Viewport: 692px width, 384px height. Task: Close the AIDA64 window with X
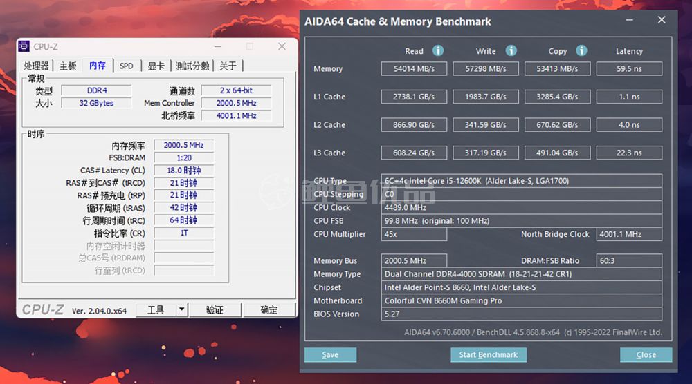662,20
